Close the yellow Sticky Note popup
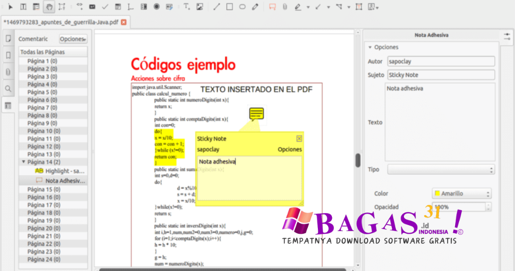515x271 pixels. pos(299,139)
